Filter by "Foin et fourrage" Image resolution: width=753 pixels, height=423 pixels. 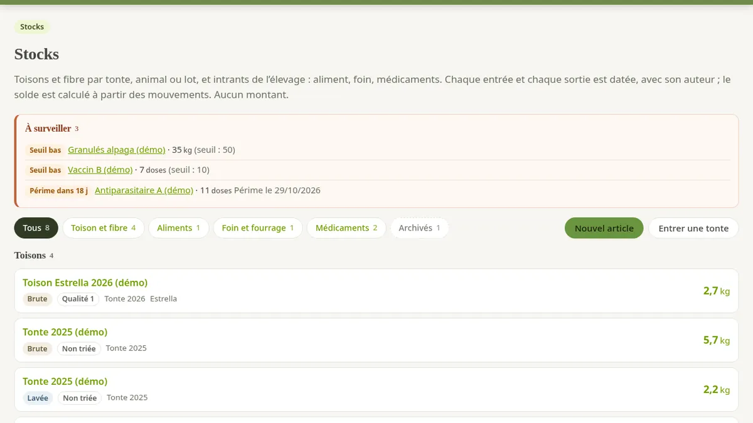[258, 228]
